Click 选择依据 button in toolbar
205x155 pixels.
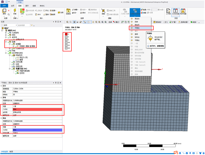pyautogui.click(x=183, y=22)
